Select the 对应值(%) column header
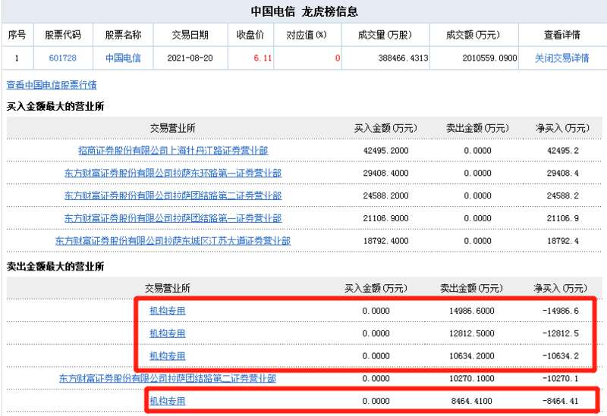This screenshot has width=607, height=416. tap(307, 35)
